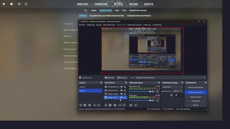Adjust the transition duration stepper arrows

click(181, 91)
